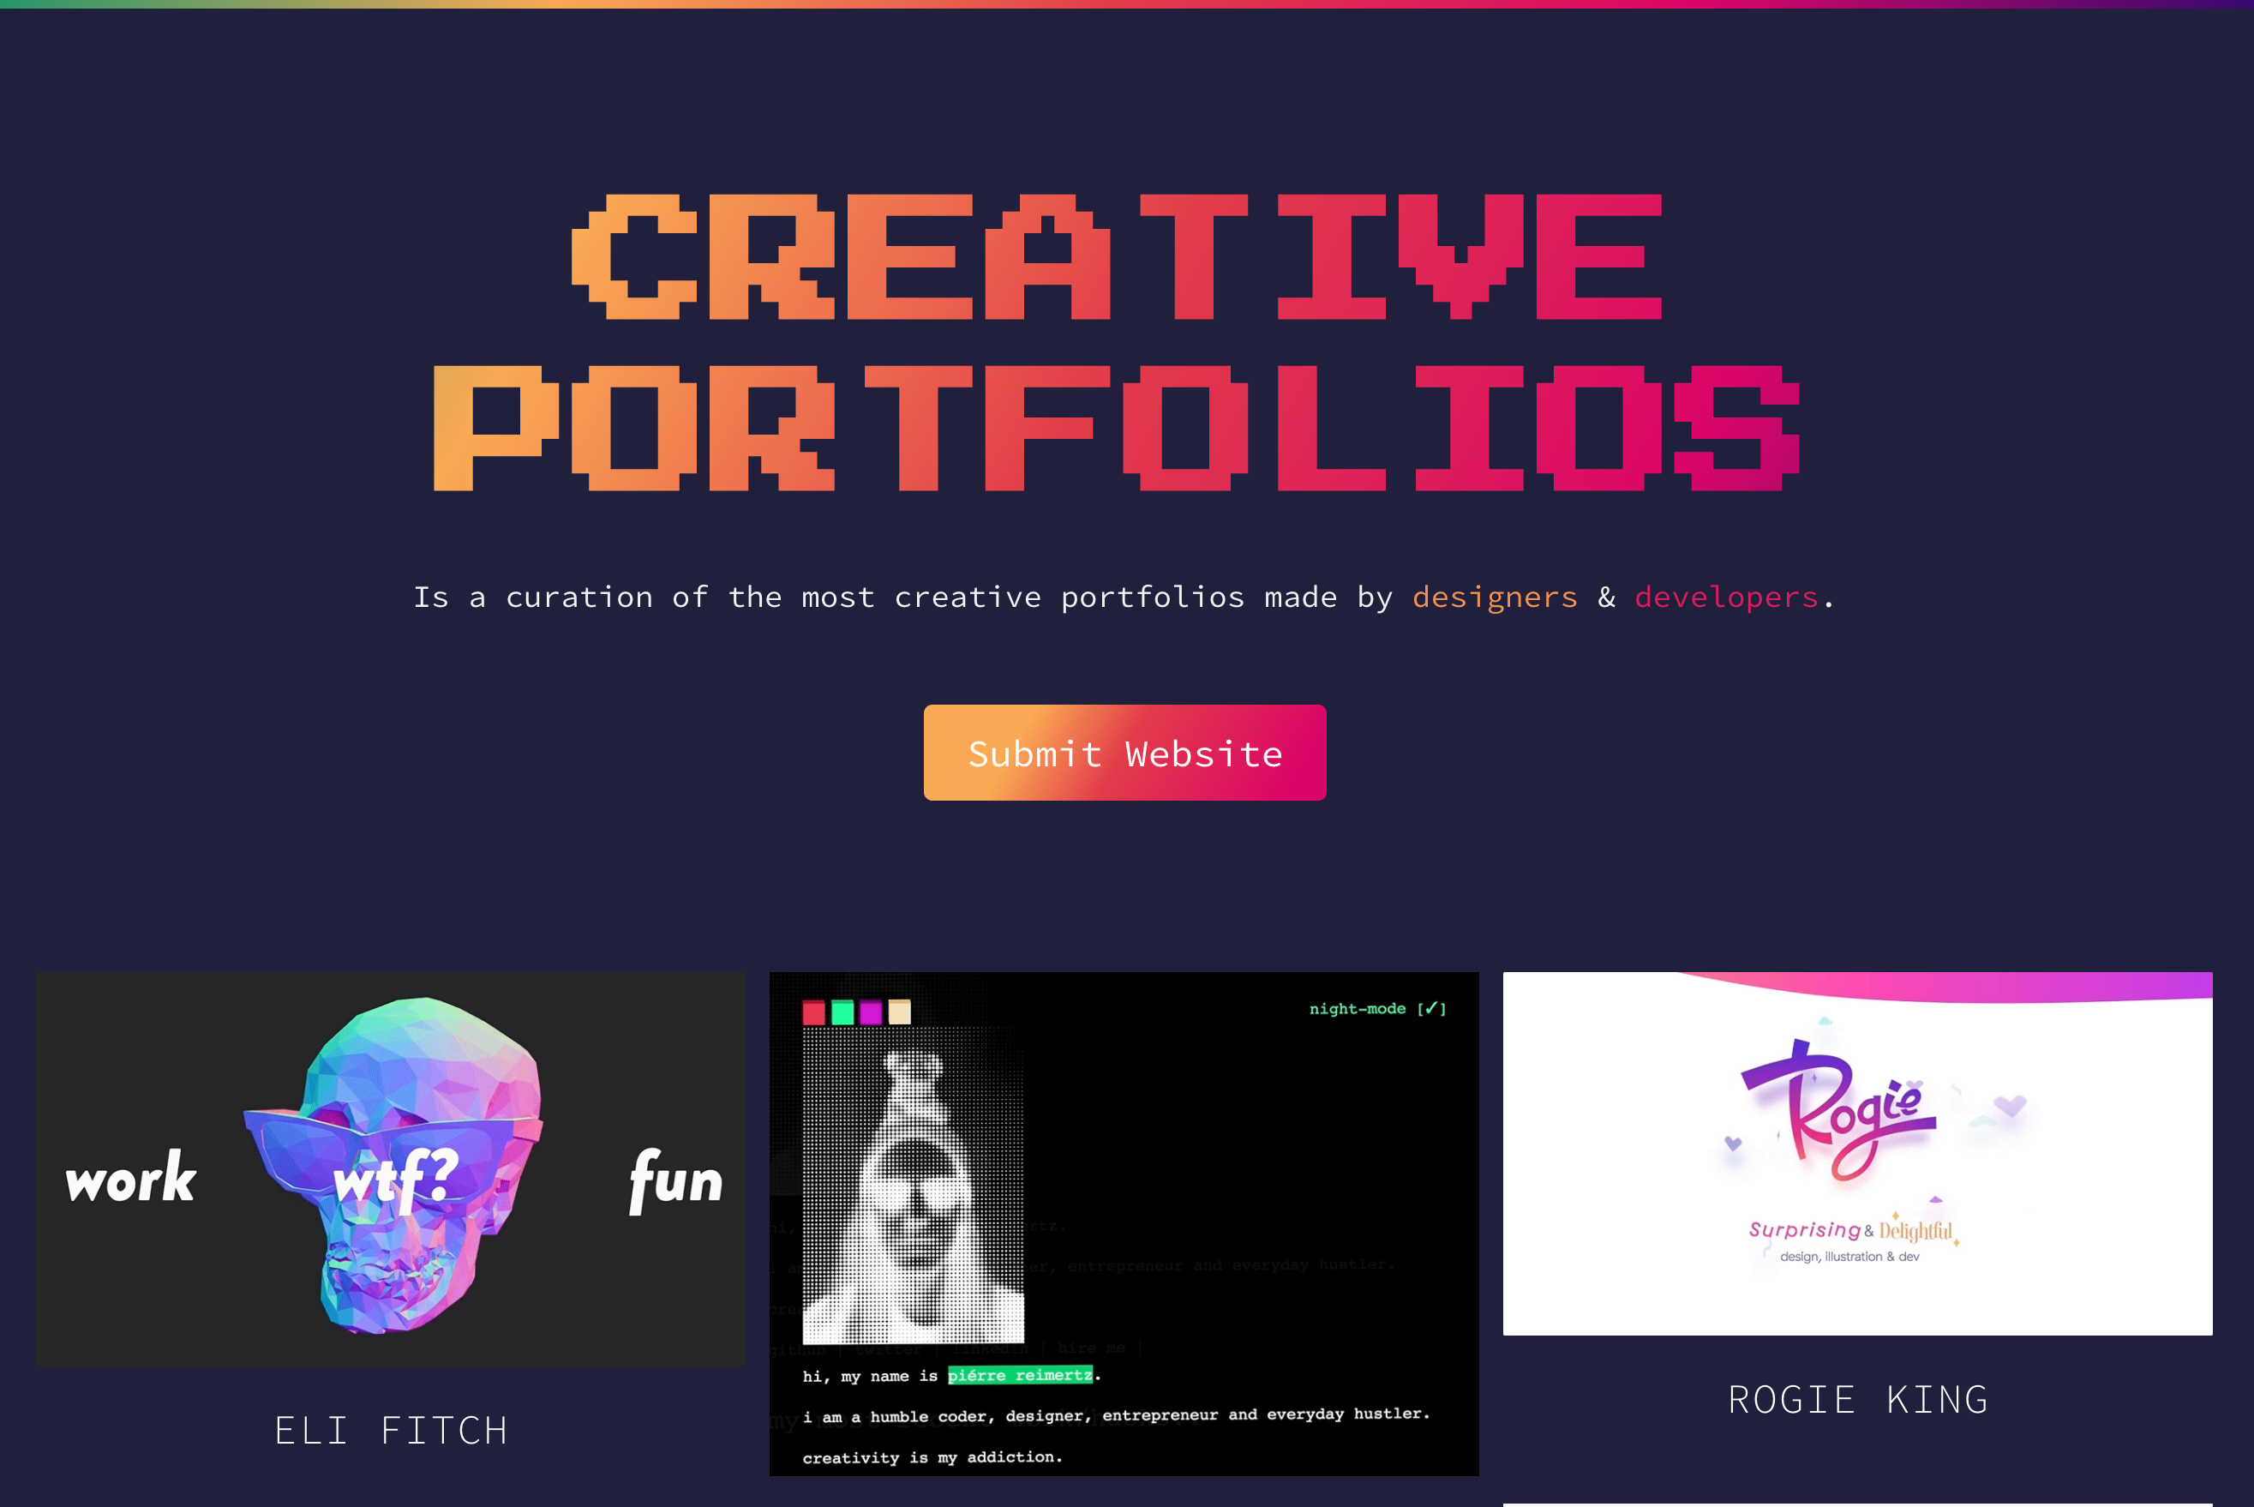The height and width of the screenshot is (1507, 2254).
Task: Click the 'wtf?' label on the skull
Action: [x=397, y=1179]
